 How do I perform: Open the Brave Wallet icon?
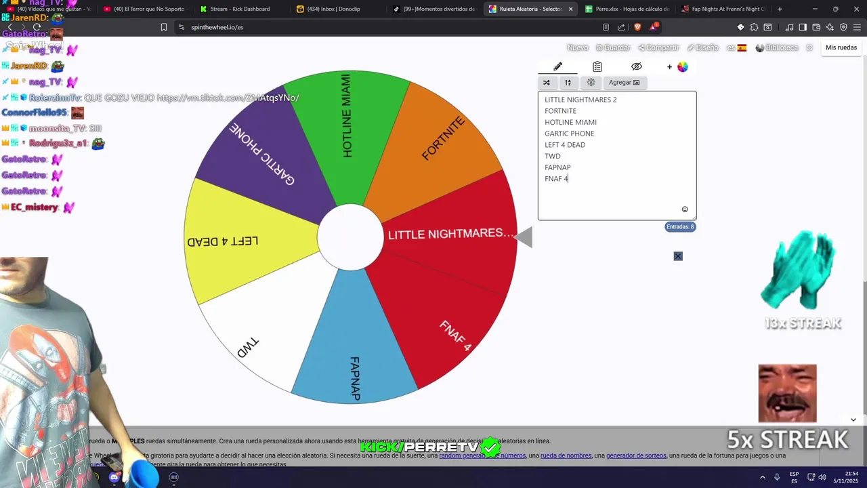816,27
